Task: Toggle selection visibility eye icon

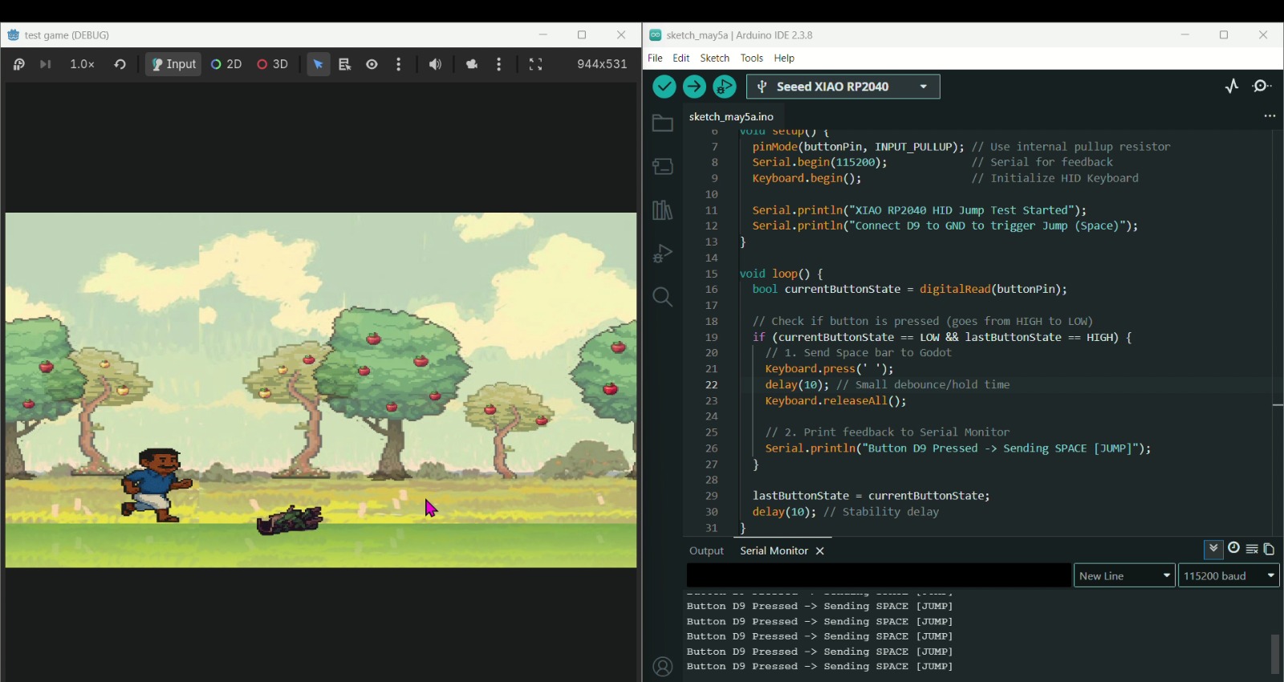Action: [x=372, y=64]
